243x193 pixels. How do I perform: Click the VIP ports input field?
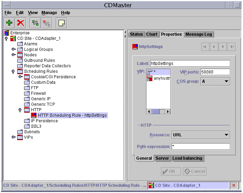215,72
